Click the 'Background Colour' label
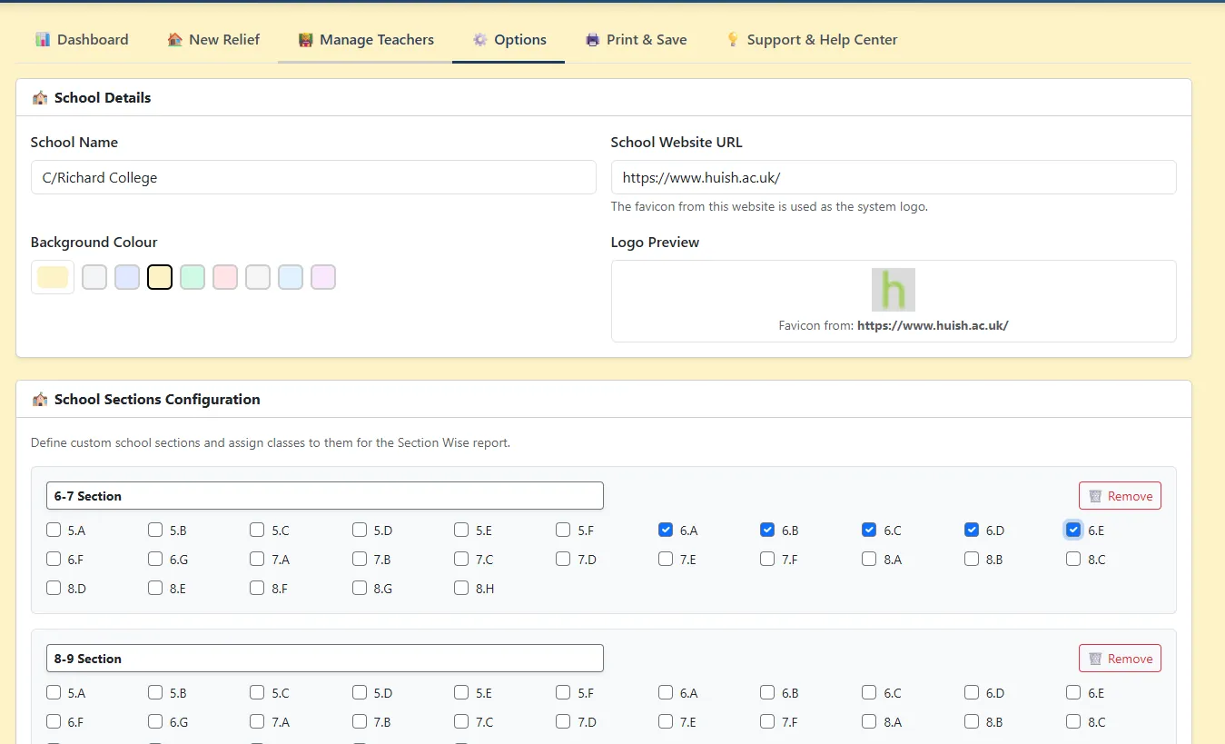Viewport: 1225px width, 744px height. pyautogui.click(x=94, y=243)
